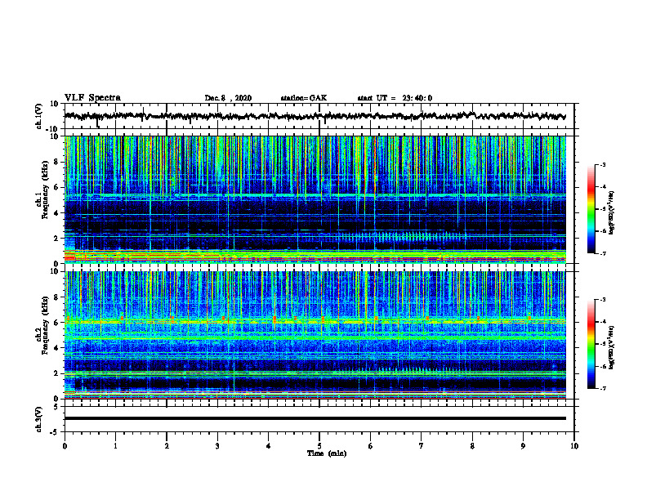Image resolution: width=647 pixels, height=500 pixels.
Task: Click the "8" kHz tick on ch.1 frequency axis
Action: tap(58, 162)
